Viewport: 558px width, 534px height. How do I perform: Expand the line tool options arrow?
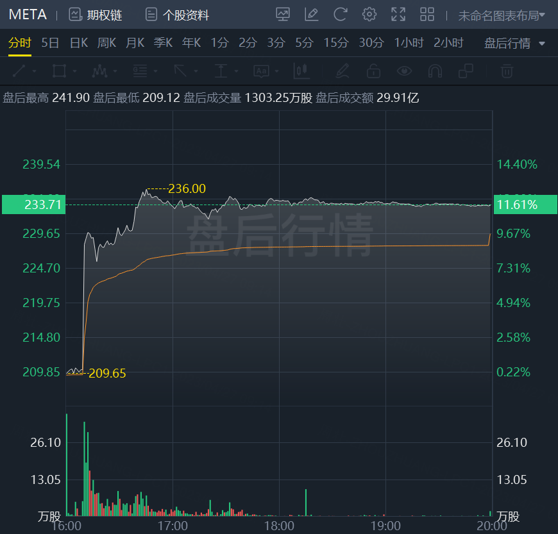coord(35,71)
